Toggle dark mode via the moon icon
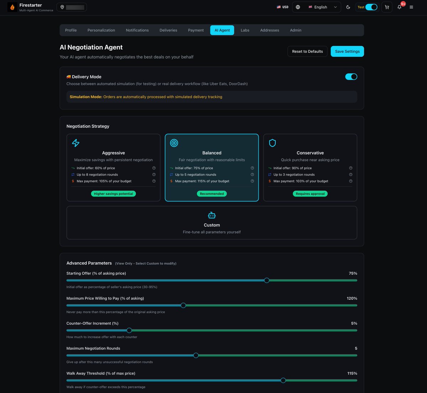This screenshot has width=427, height=393. (348, 7)
